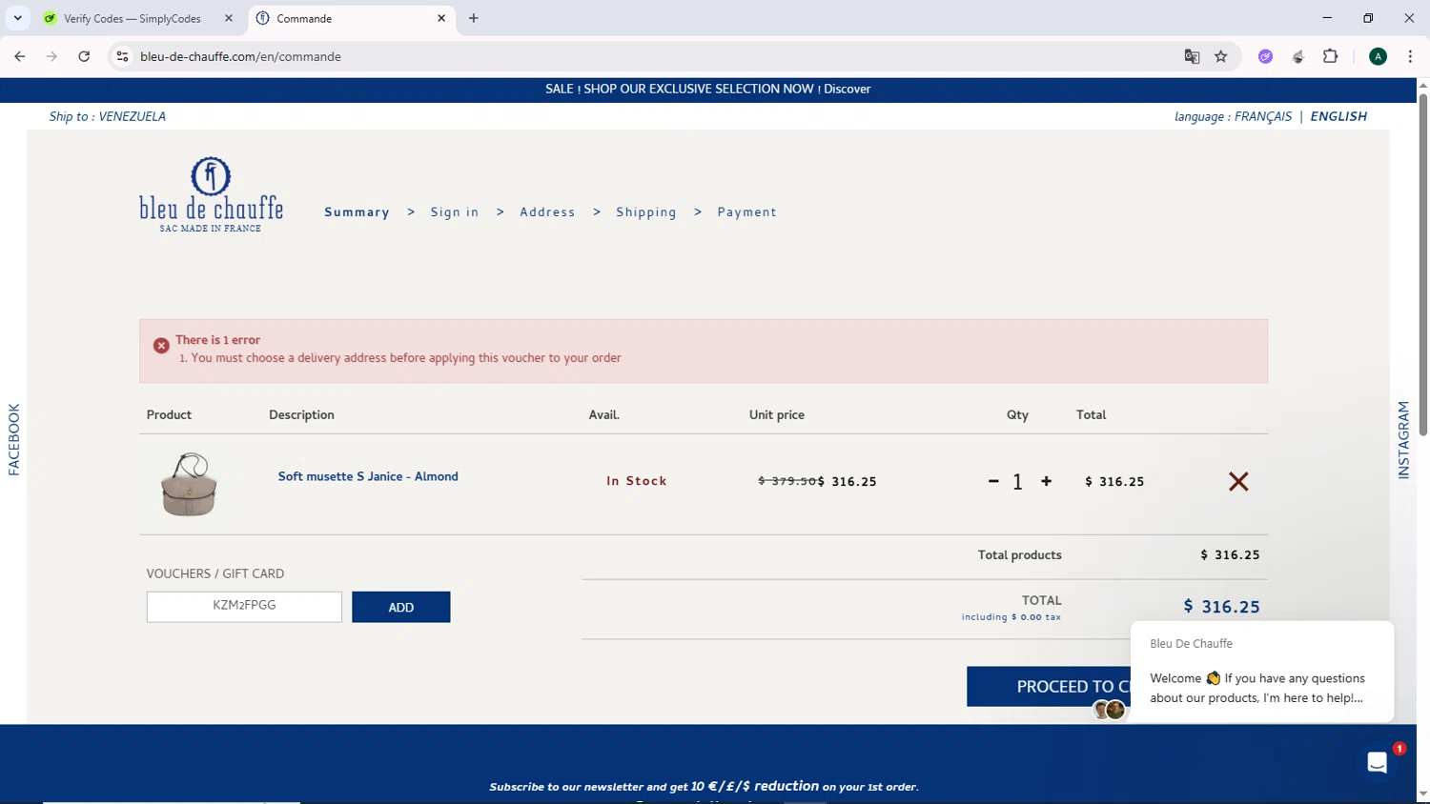
Task: Restore down the browser window
Action: click(1368, 18)
